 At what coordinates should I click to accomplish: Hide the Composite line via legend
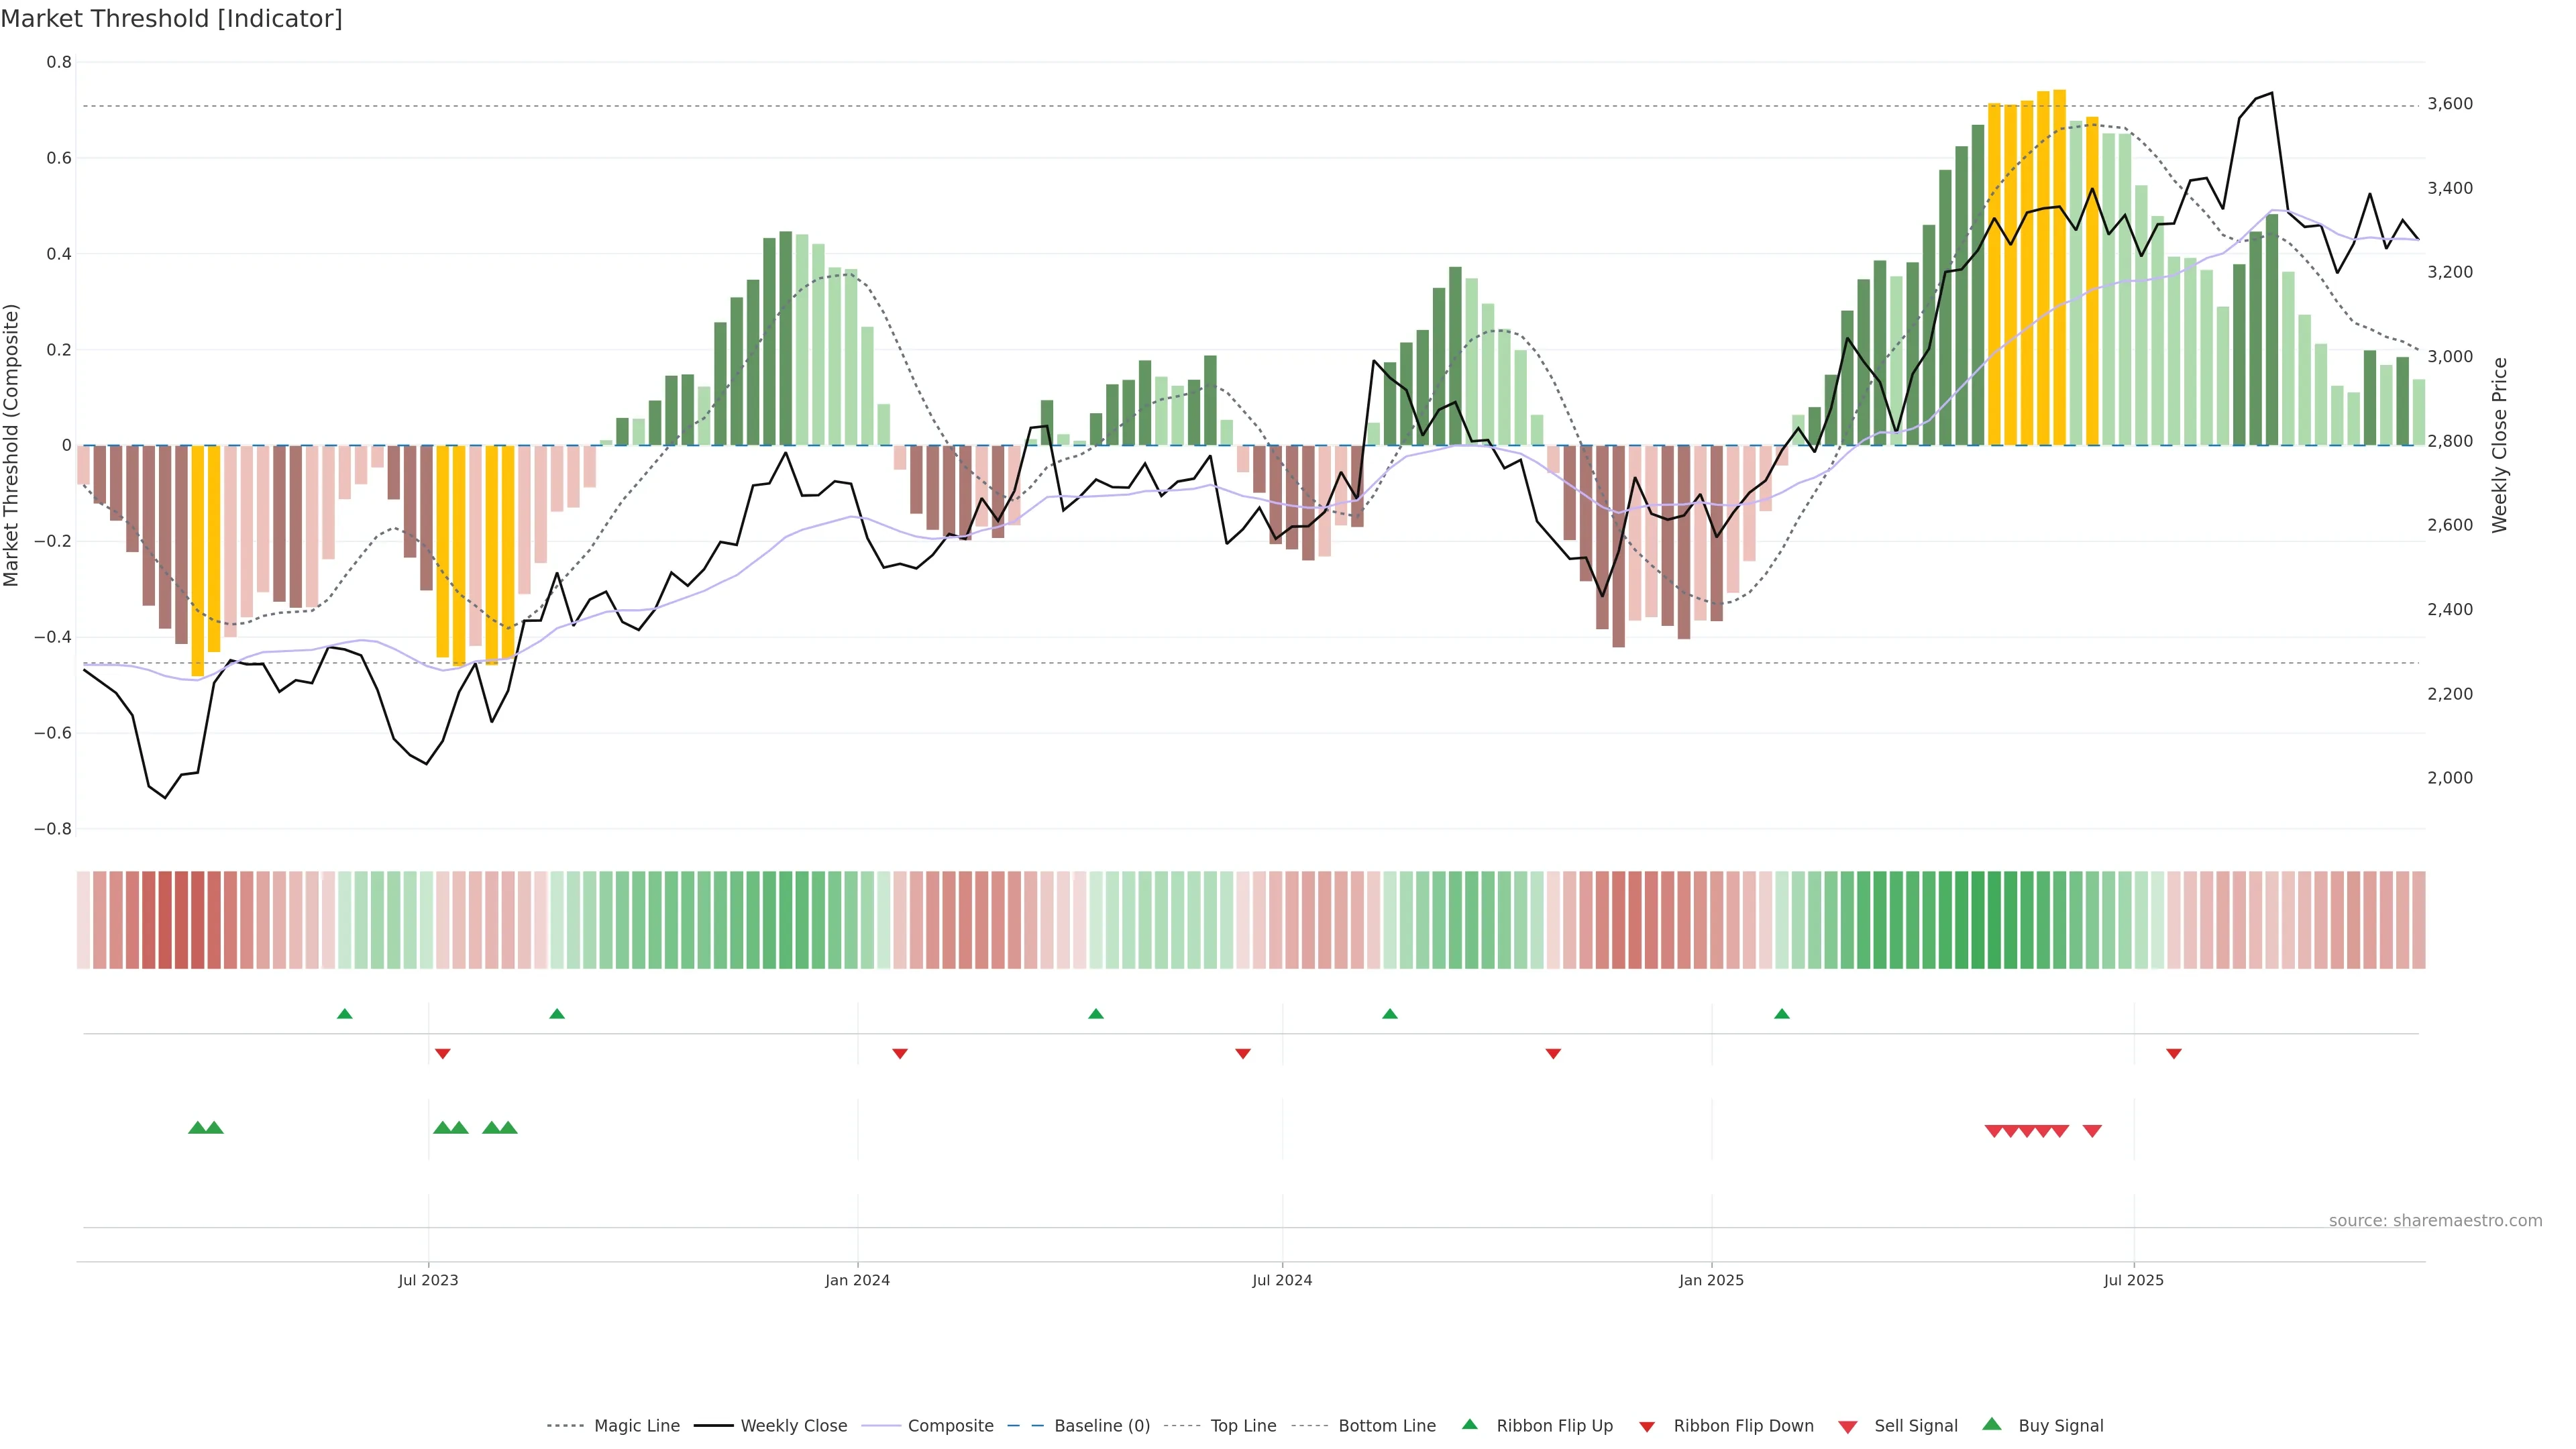[x=950, y=1426]
